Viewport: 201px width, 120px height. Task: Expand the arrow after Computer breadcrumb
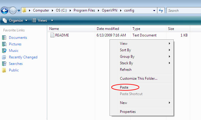click(x=53, y=10)
